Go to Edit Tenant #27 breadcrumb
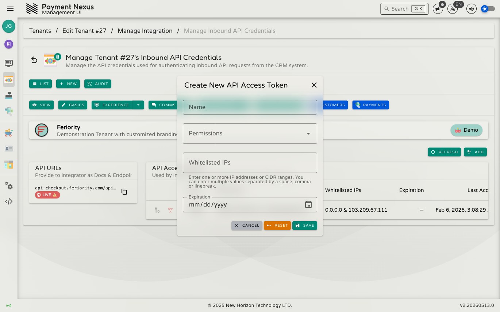Image resolution: width=500 pixels, height=312 pixels. (84, 31)
